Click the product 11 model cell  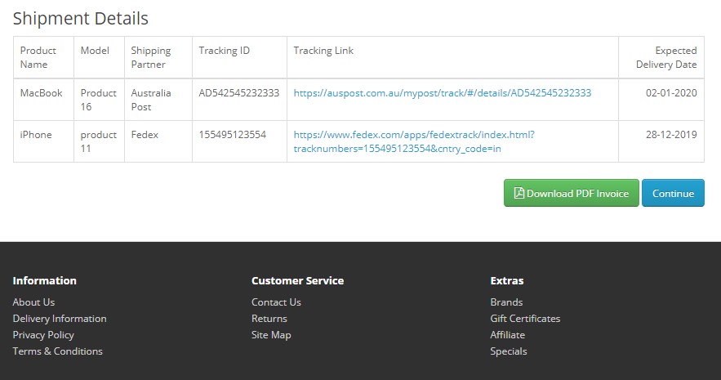[99, 141]
